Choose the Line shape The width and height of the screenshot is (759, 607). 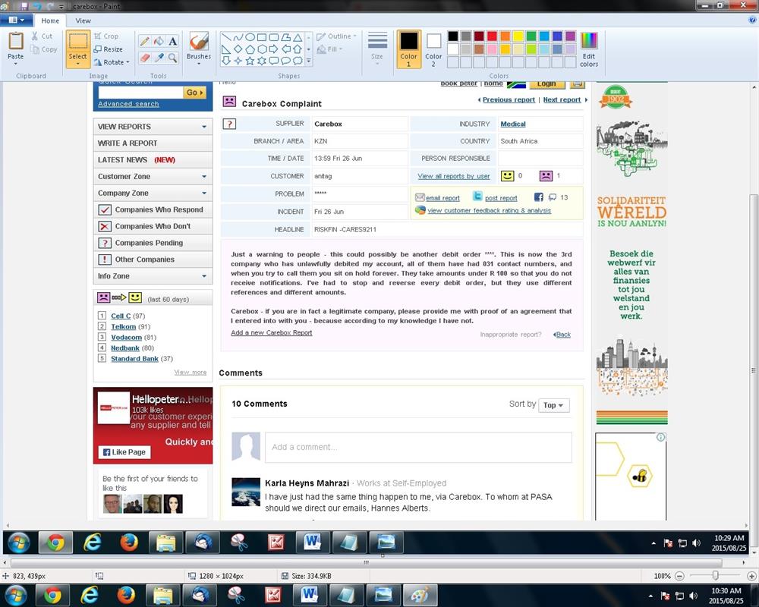pyautogui.click(x=226, y=37)
